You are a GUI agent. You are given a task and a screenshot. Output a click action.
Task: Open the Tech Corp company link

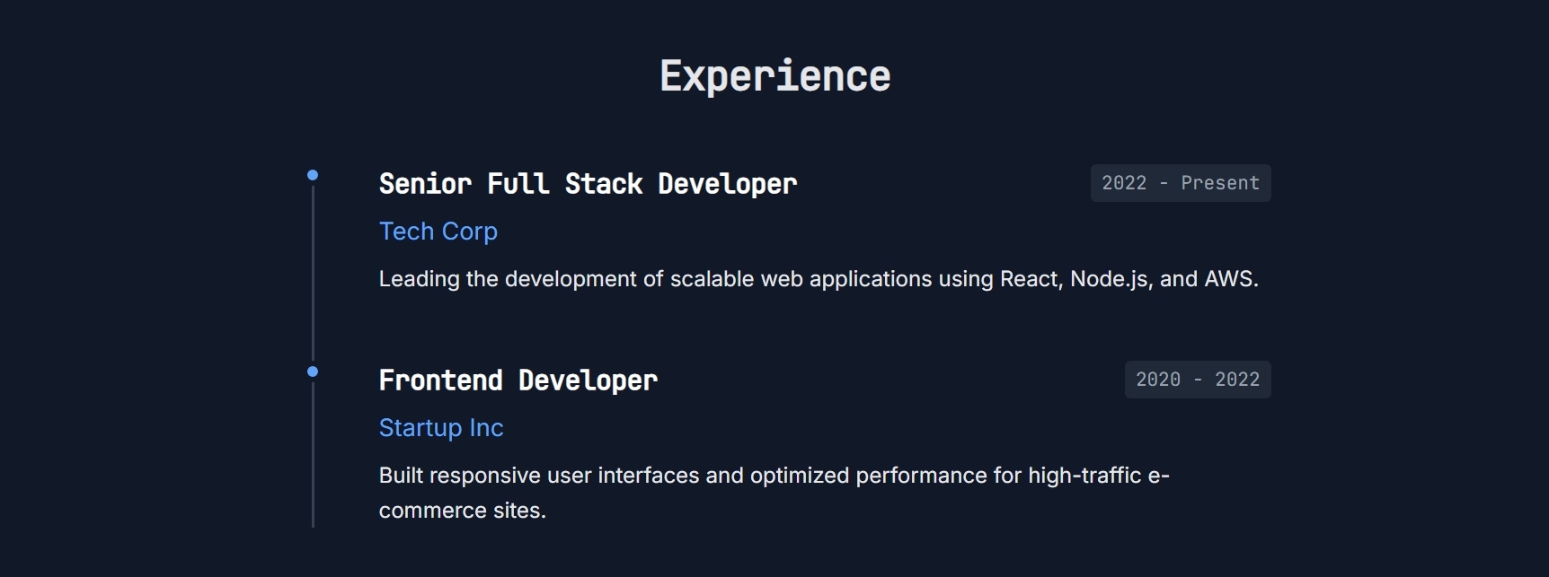(438, 232)
